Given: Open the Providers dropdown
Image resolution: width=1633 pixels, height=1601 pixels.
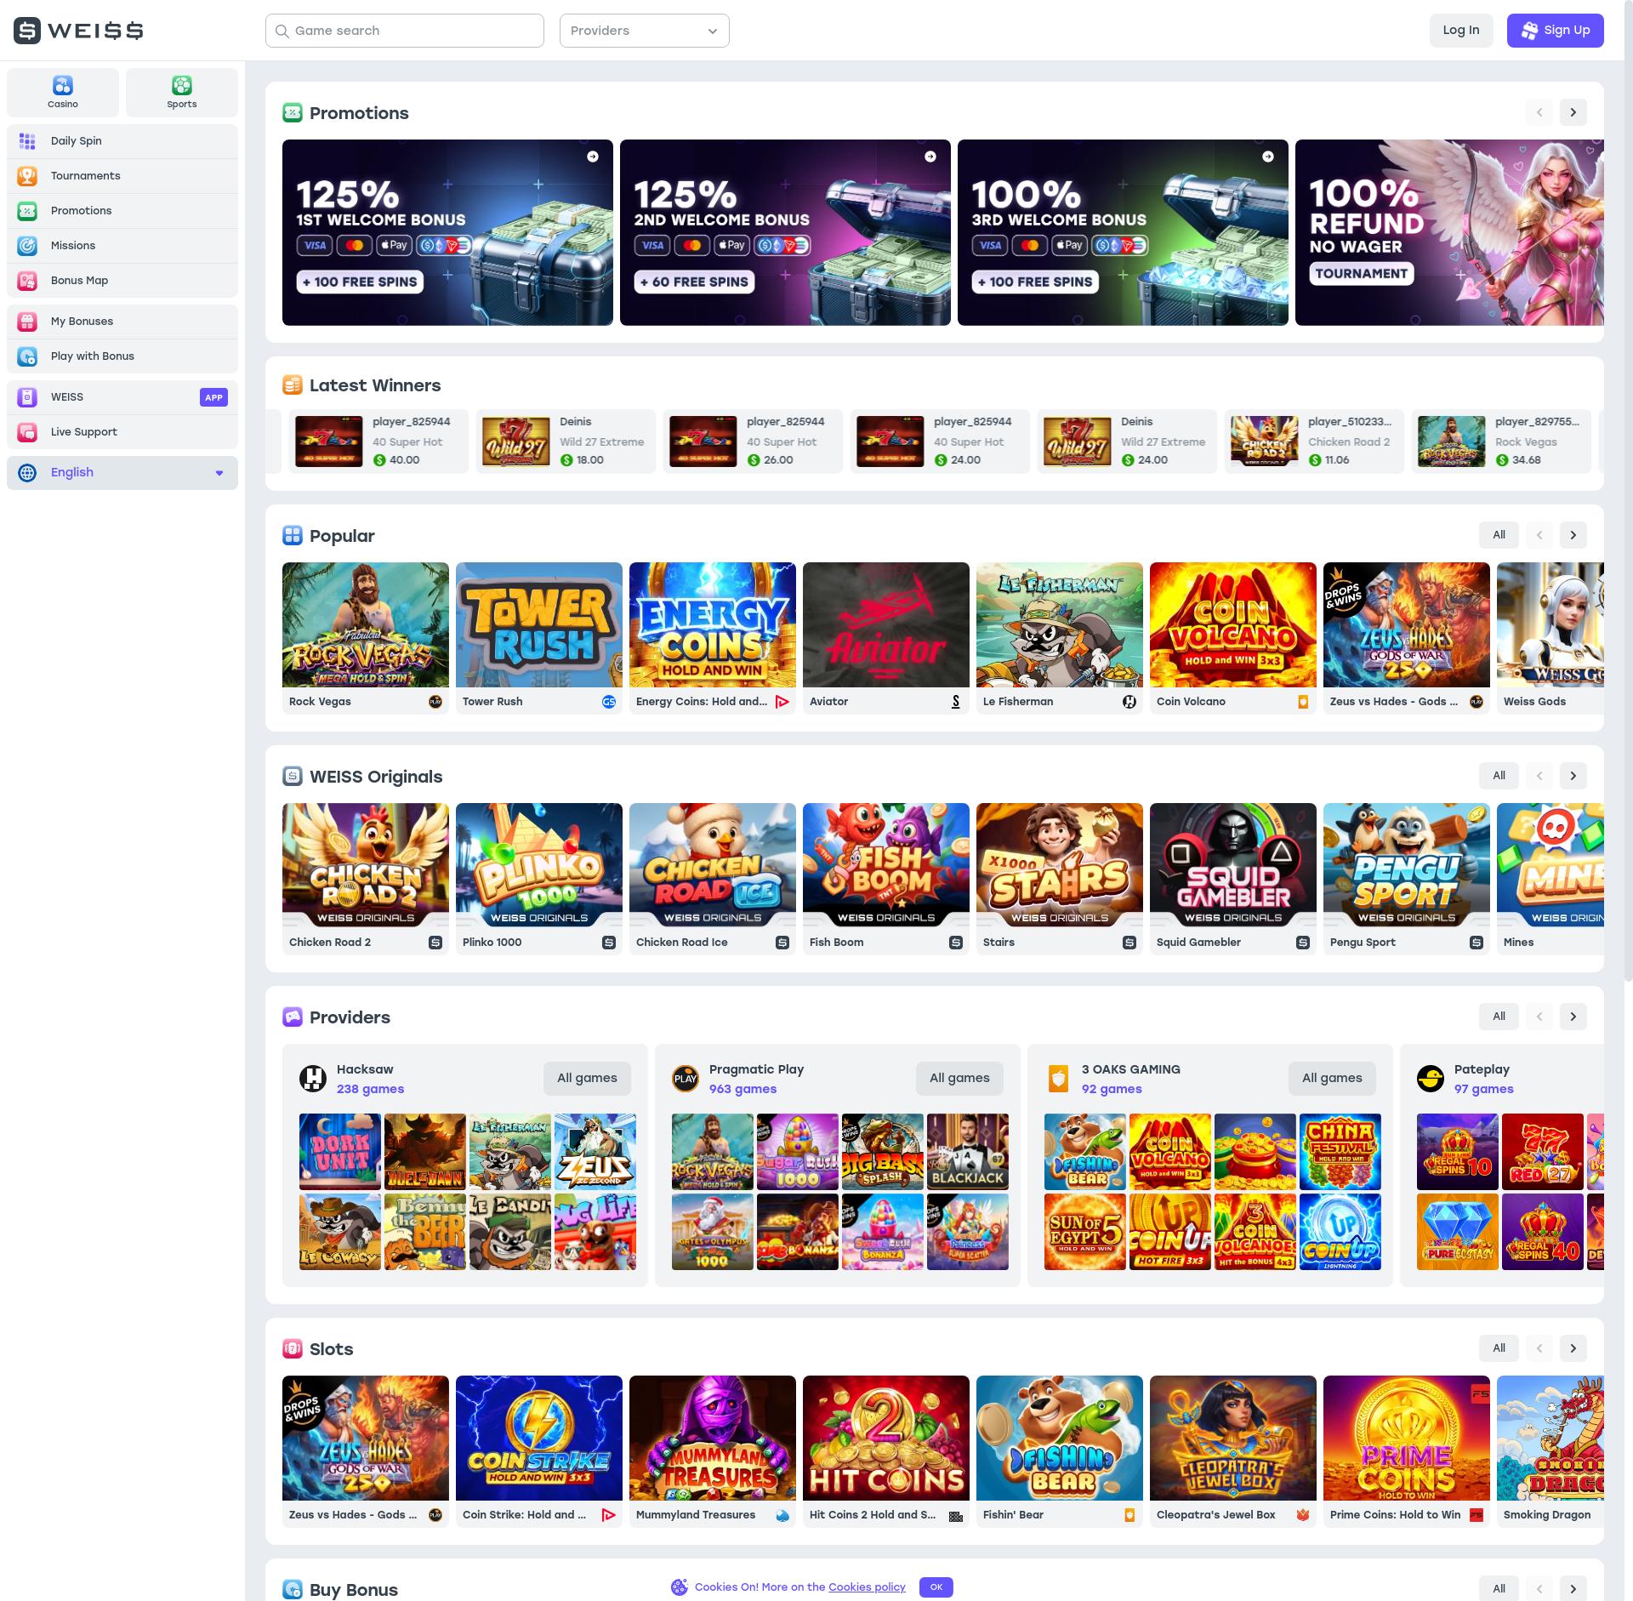Looking at the screenshot, I should pos(644,30).
